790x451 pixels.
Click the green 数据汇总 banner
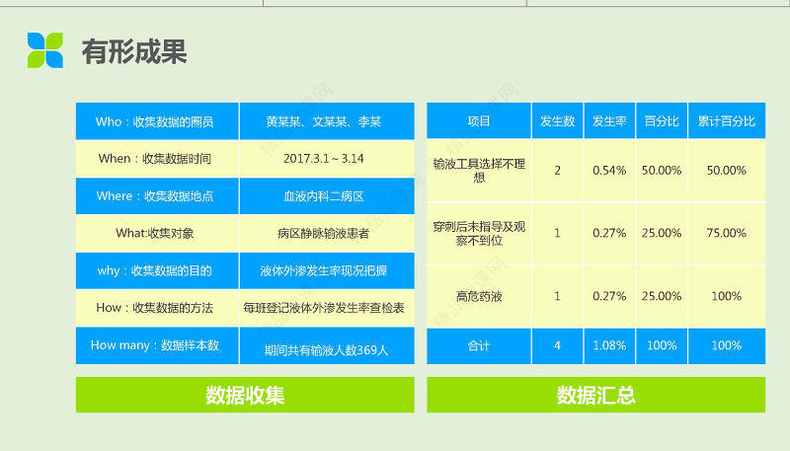click(x=595, y=396)
